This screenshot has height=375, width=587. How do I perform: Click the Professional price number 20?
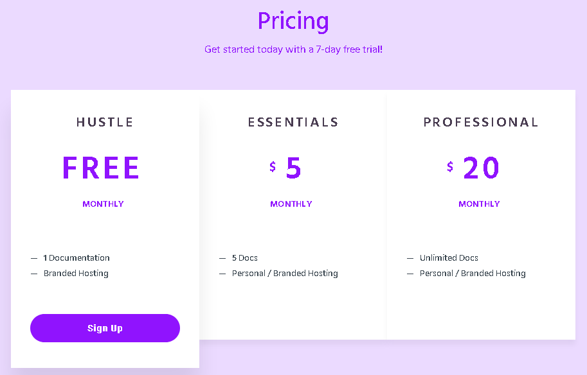[481, 168]
